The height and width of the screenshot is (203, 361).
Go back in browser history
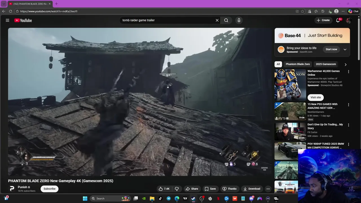pyautogui.click(x=4, y=11)
